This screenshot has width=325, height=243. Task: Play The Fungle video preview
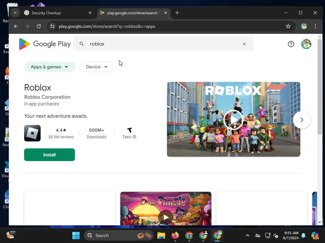coord(166,217)
